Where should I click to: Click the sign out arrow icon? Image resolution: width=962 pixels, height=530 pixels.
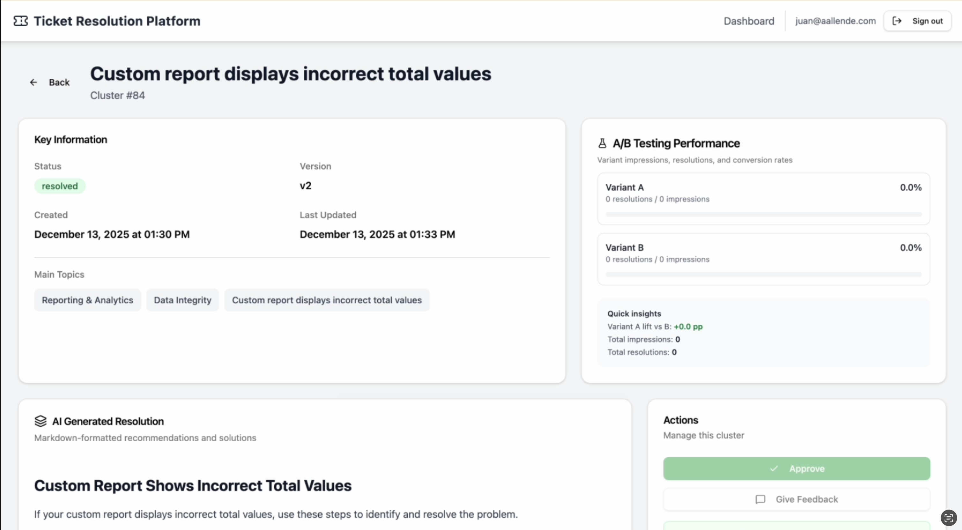897,21
